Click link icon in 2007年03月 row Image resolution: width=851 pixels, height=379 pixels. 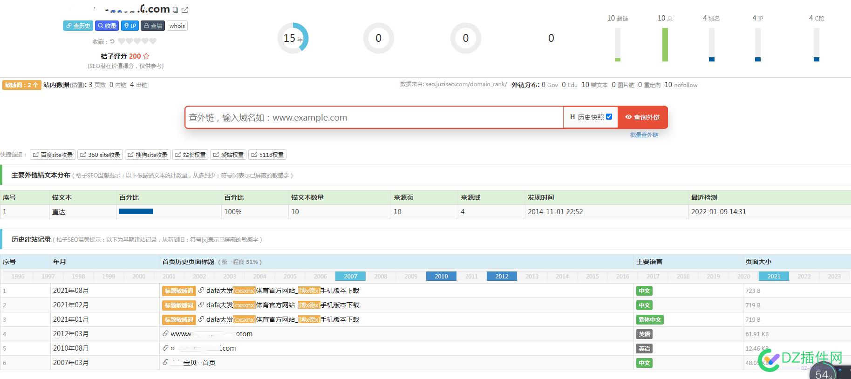pyautogui.click(x=165, y=362)
